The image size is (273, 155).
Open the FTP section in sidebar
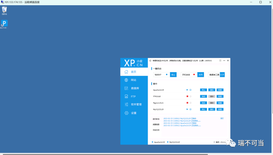134,96
